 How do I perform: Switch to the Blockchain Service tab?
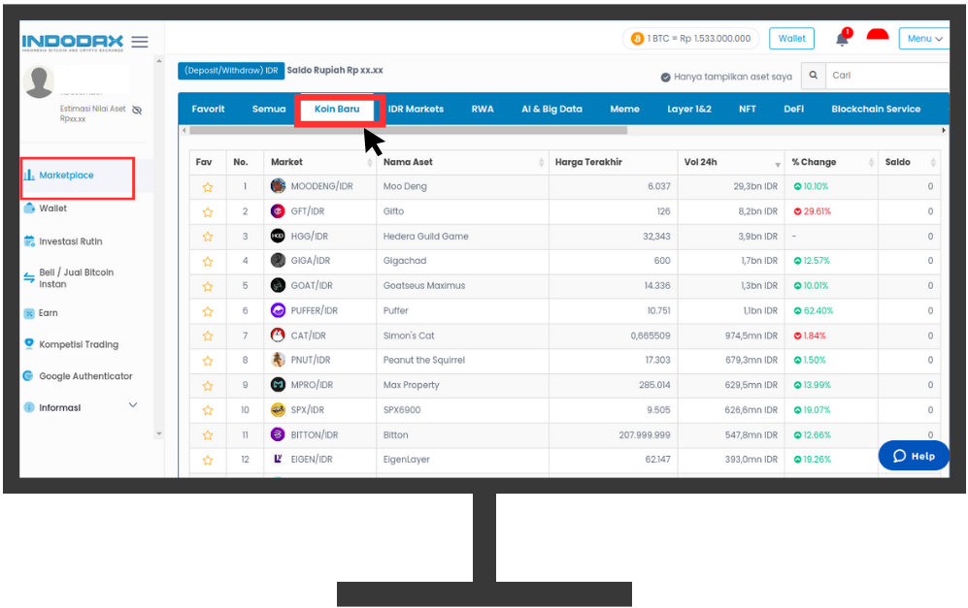click(876, 110)
